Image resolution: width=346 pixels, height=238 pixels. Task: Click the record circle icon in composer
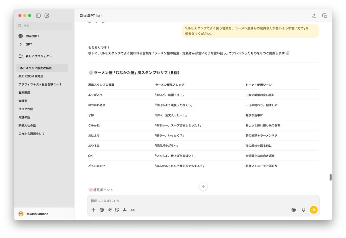(294, 210)
